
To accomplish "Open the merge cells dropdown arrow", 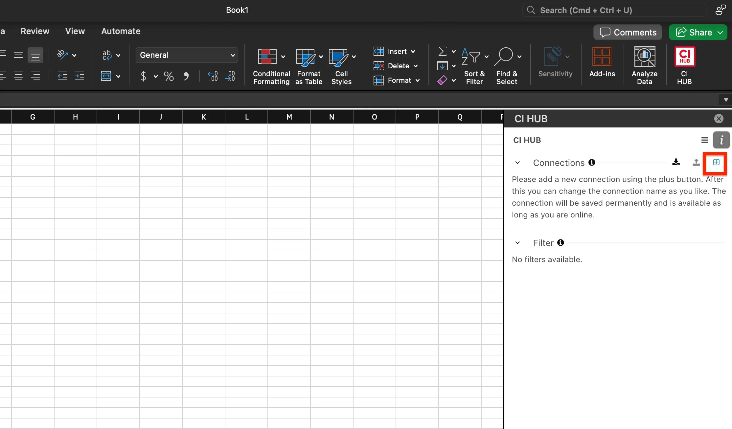I will (118, 77).
